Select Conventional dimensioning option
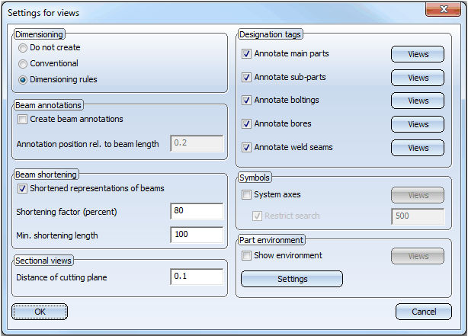 coord(24,64)
